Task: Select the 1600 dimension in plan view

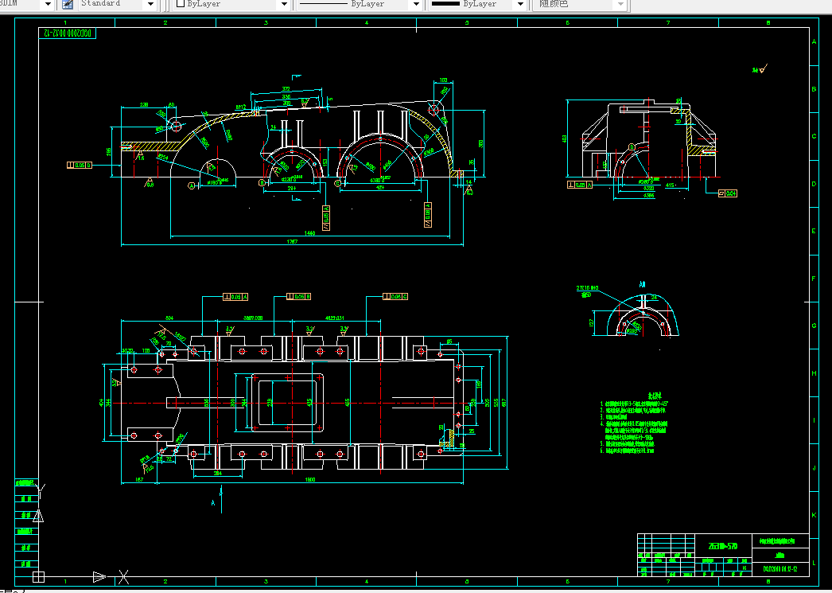Action: click(310, 479)
